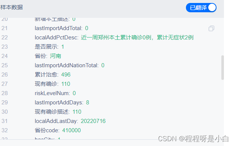Select the 样本数据 heading
The image size is (234, 146).
click(12, 7)
